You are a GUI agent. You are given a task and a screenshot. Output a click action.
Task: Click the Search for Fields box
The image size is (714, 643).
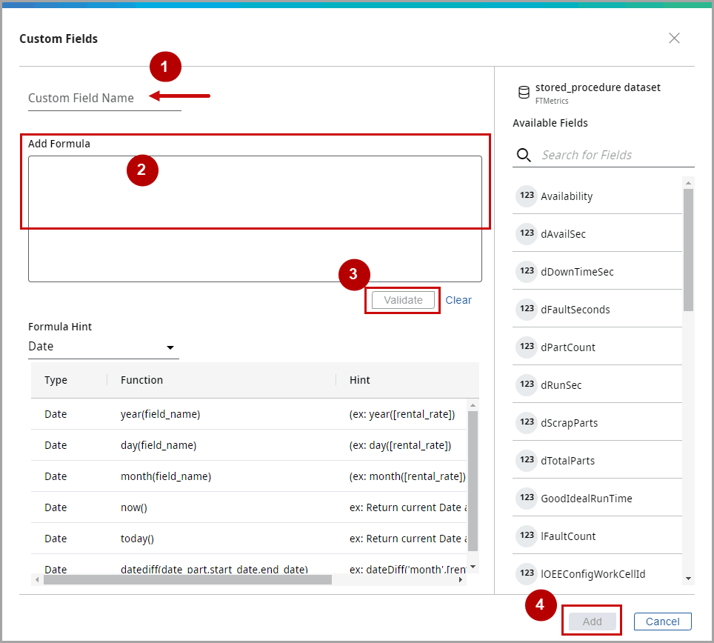pyautogui.click(x=615, y=155)
